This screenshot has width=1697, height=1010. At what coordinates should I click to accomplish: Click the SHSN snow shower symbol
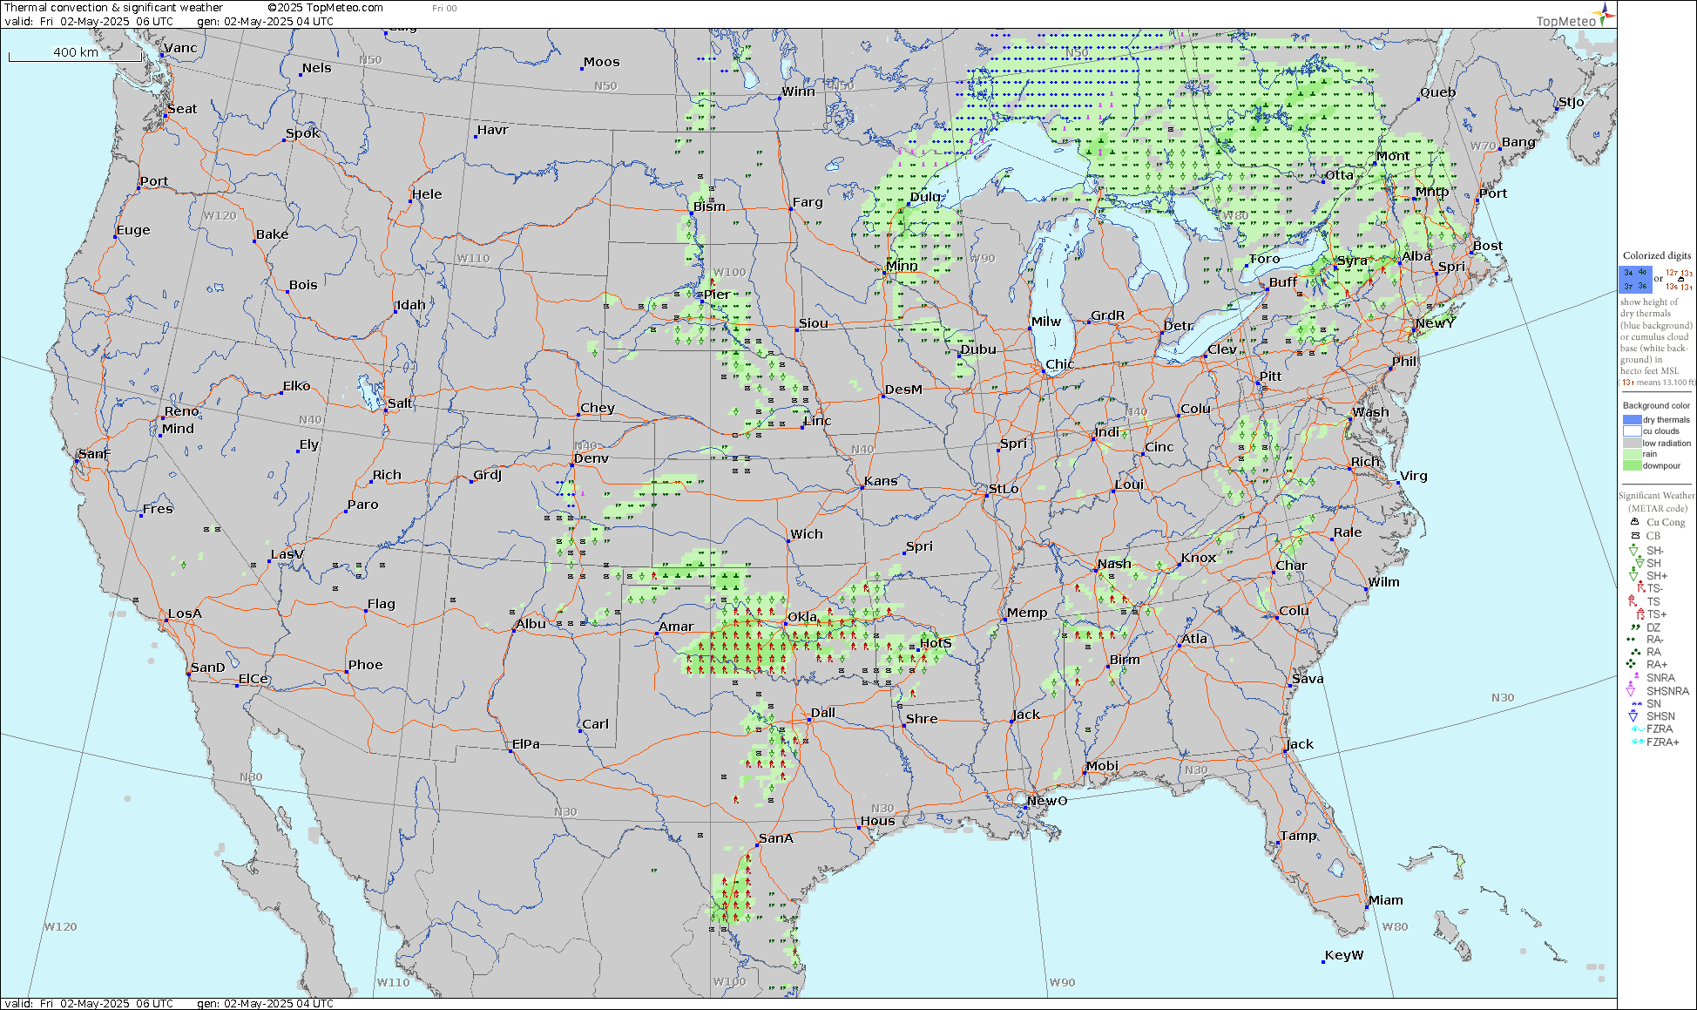(x=1634, y=715)
